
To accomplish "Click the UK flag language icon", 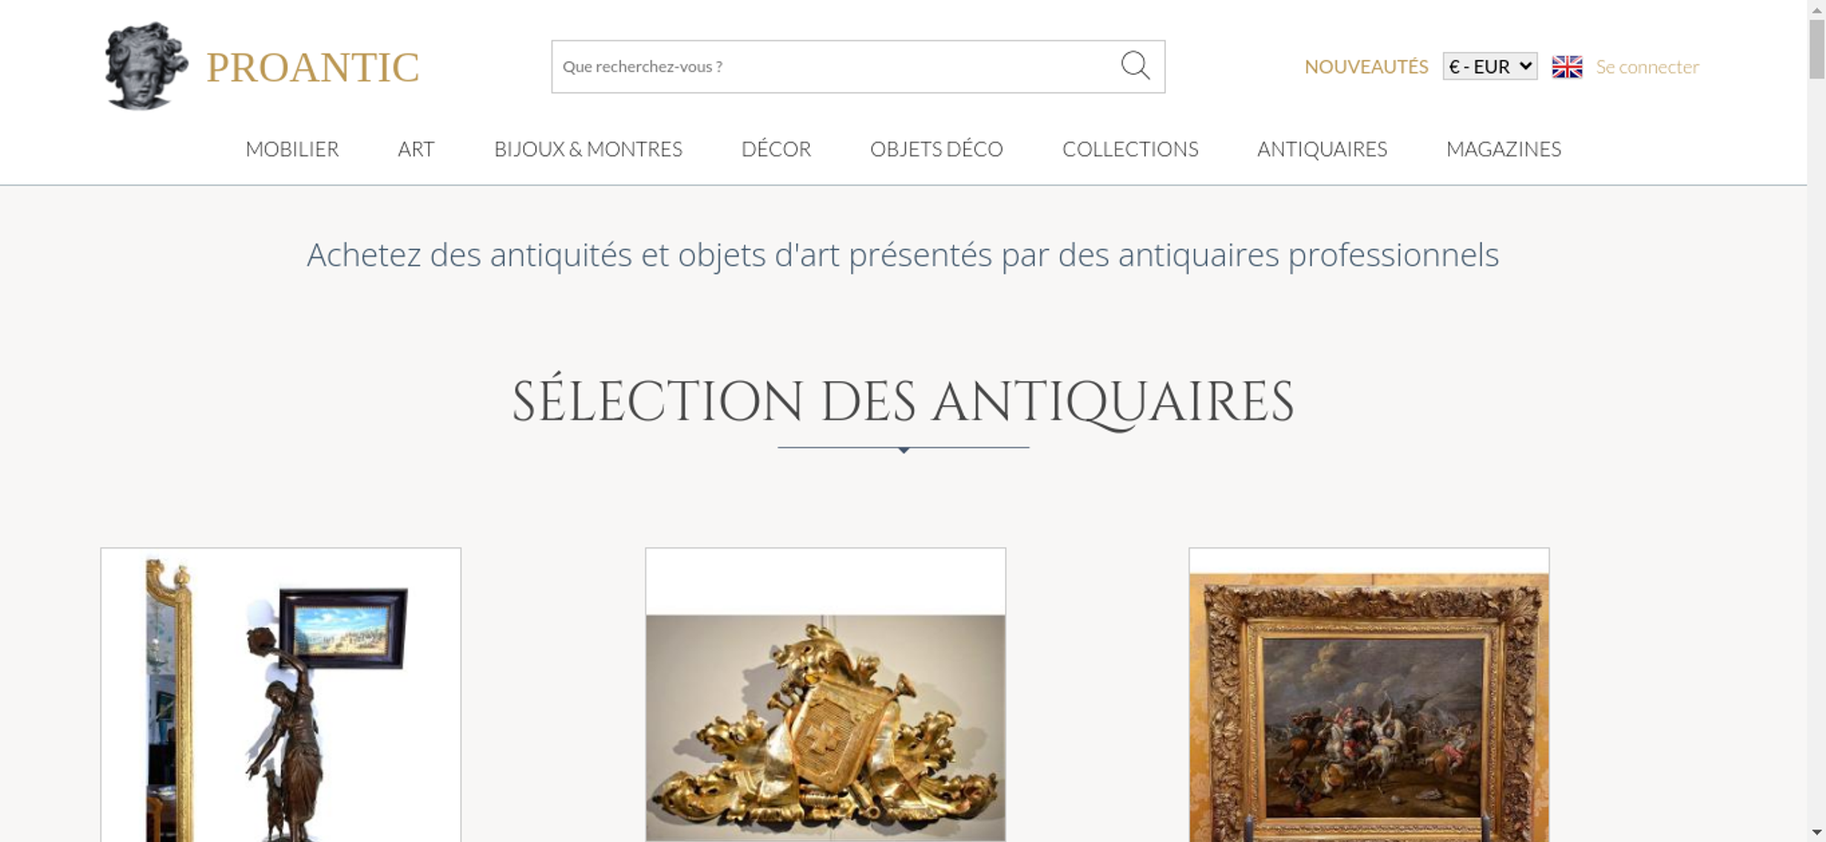I will [x=1567, y=67].
